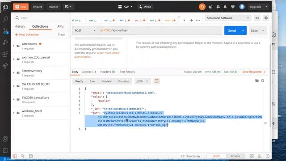Viewport: 286px width, 161px height.
Task: Toggle the star on patronatos
Action: point(40,44)
